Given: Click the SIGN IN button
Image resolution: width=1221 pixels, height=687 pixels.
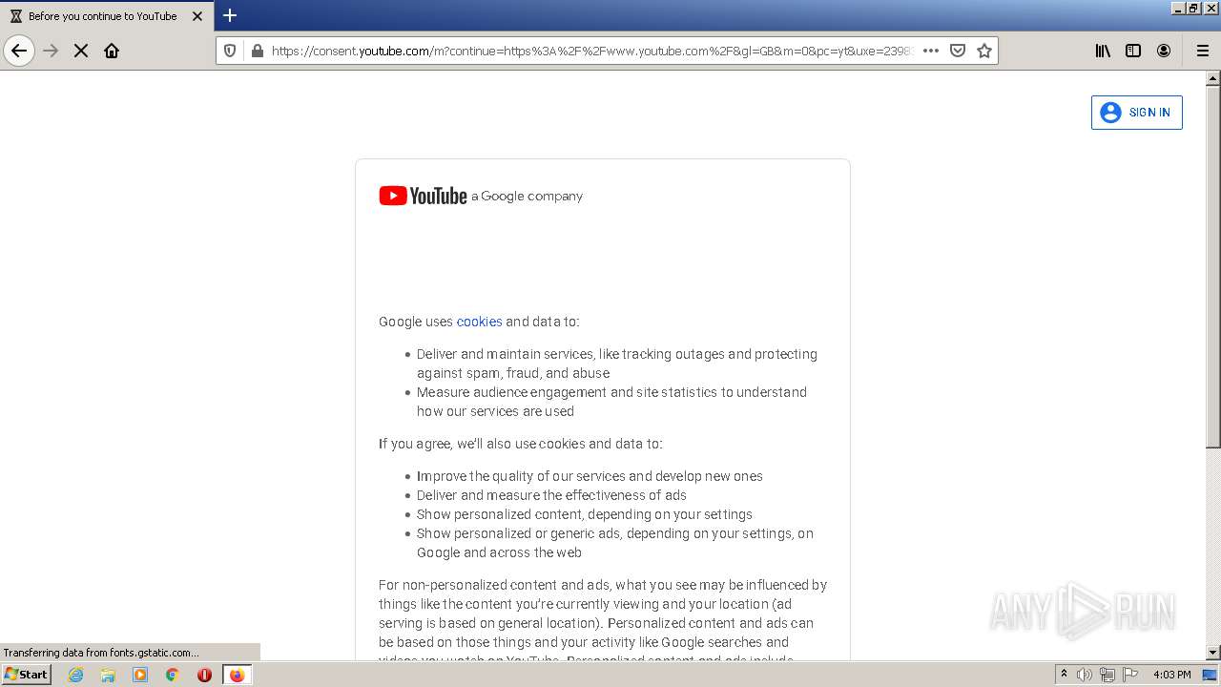Looking at the screenshot, I should click(x=1136, y=113).
